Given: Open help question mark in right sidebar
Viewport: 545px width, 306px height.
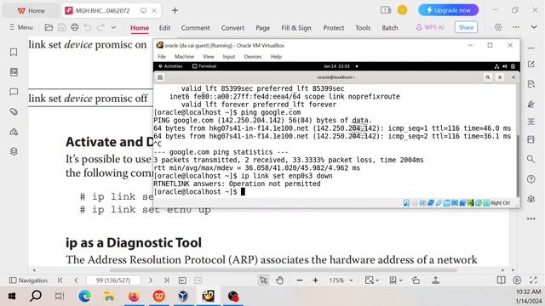Looking at the screenshot, I should click(x=531, y=179).
